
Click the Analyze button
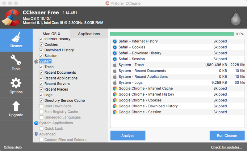click(128, 136)
